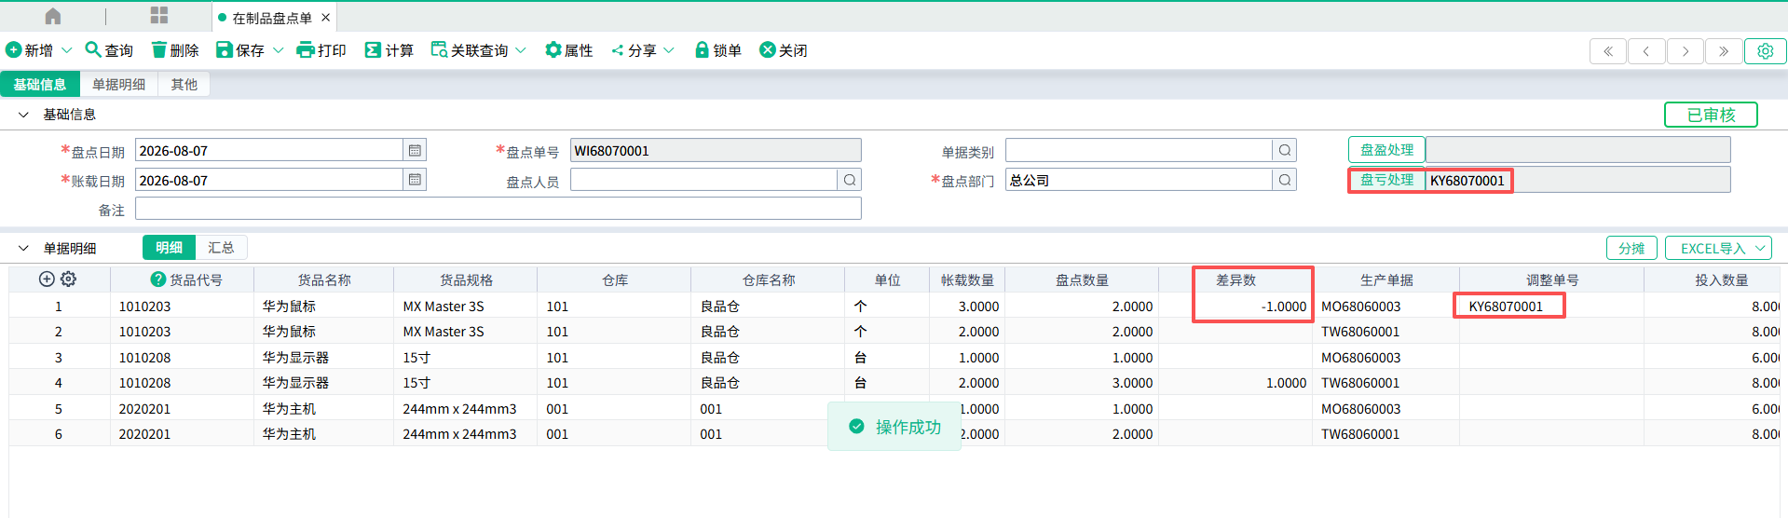Click the 盘盈处理 button
The height and width of the screenshot is (518, 1788).
pyautogui.click(x=1386, y=149)
